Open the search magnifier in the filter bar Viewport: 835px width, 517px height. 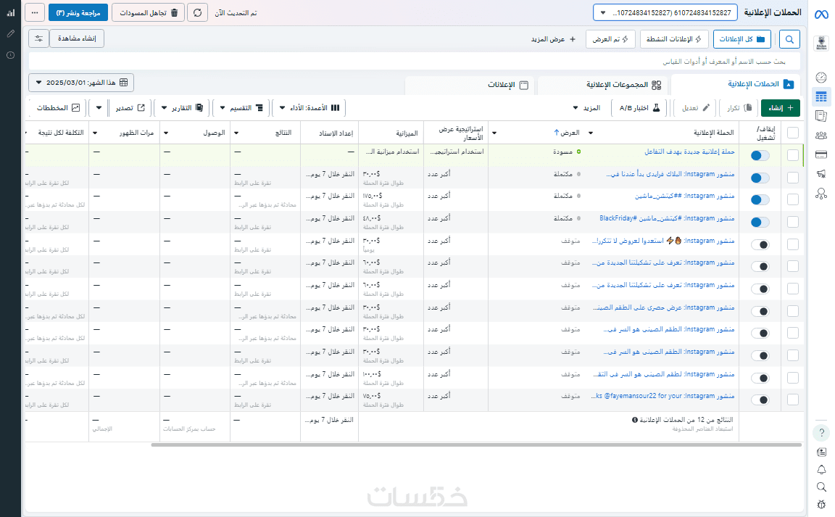click(789, 39)
